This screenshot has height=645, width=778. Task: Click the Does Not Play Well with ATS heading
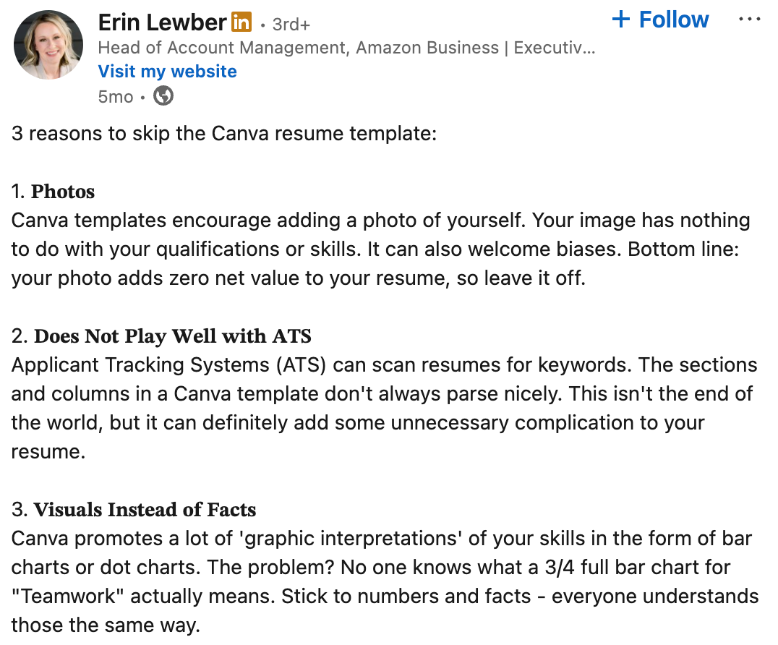pyautogui.click(x=173, y=336)
